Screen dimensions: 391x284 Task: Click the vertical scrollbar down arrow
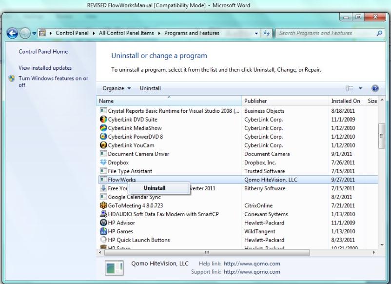click(382, 245)
